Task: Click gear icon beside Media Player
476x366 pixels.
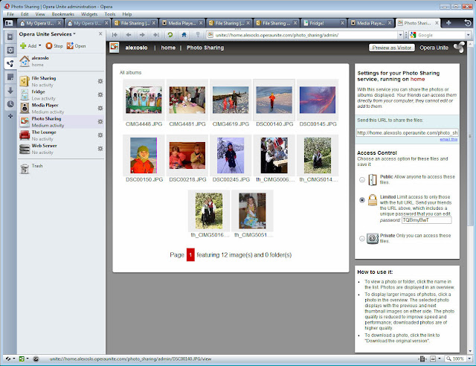Action: [x=100, y=109]
